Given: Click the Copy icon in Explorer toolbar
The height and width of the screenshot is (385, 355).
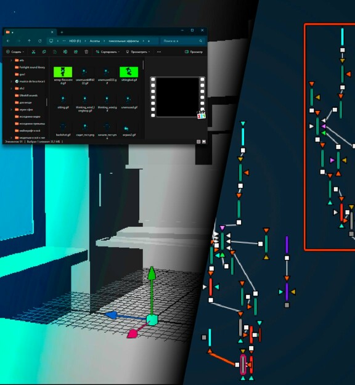Looking at the screenshot, I should coord(44,52).
